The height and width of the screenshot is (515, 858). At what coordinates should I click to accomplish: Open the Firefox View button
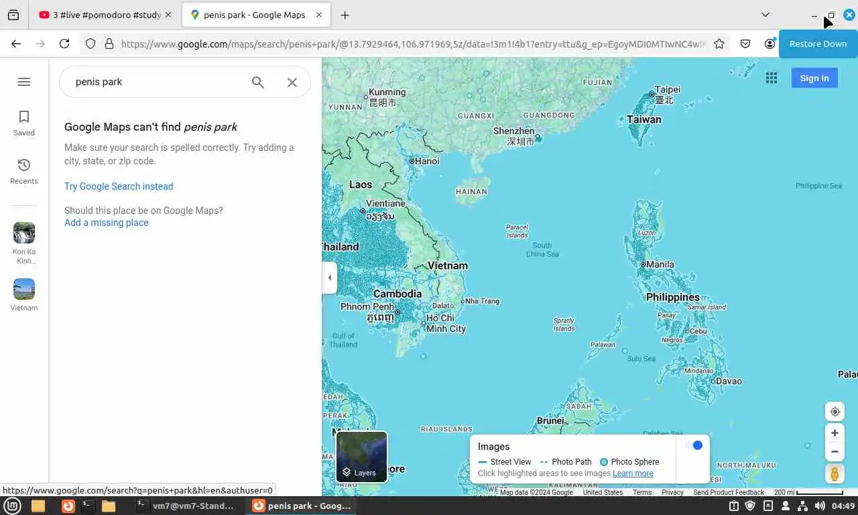click(x=13, y=15)
